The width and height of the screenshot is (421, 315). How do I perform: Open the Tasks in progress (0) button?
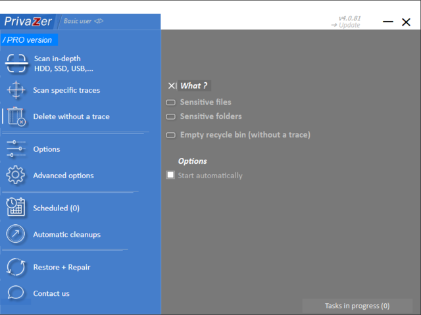coord(357,306)
